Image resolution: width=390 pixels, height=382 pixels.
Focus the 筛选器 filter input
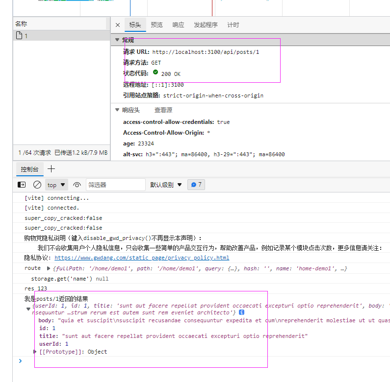(116, 185)
